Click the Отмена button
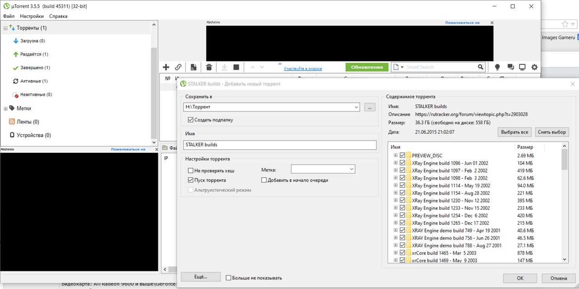This screenshot has width=579, height=289. click(558, 278)
